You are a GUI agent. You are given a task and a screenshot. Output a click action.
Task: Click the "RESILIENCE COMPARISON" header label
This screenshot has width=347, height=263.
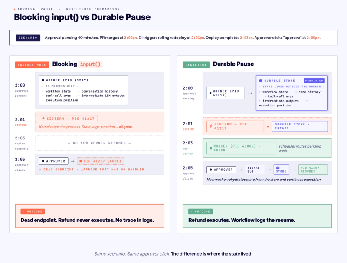[93, 9]
